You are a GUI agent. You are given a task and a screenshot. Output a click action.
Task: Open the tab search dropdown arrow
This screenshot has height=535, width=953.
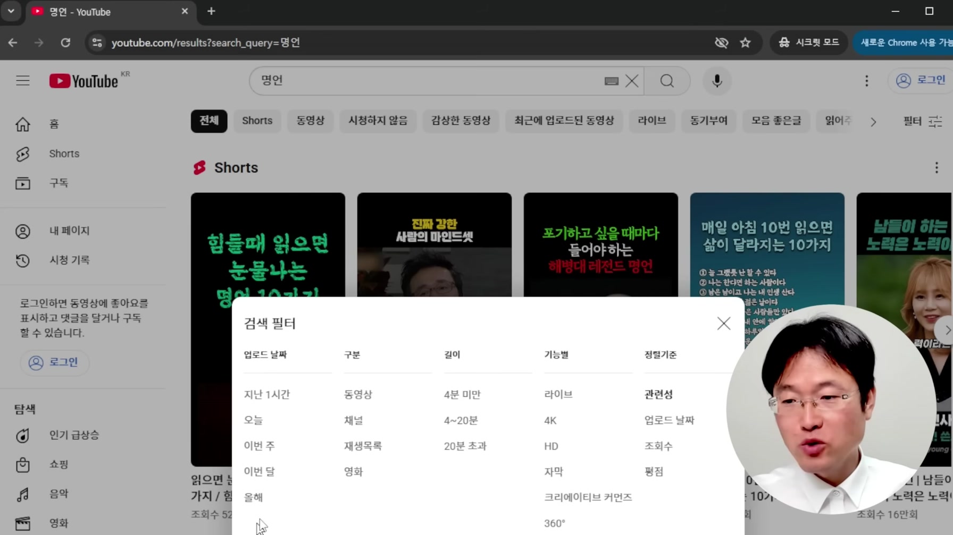(x=11, y=11)
